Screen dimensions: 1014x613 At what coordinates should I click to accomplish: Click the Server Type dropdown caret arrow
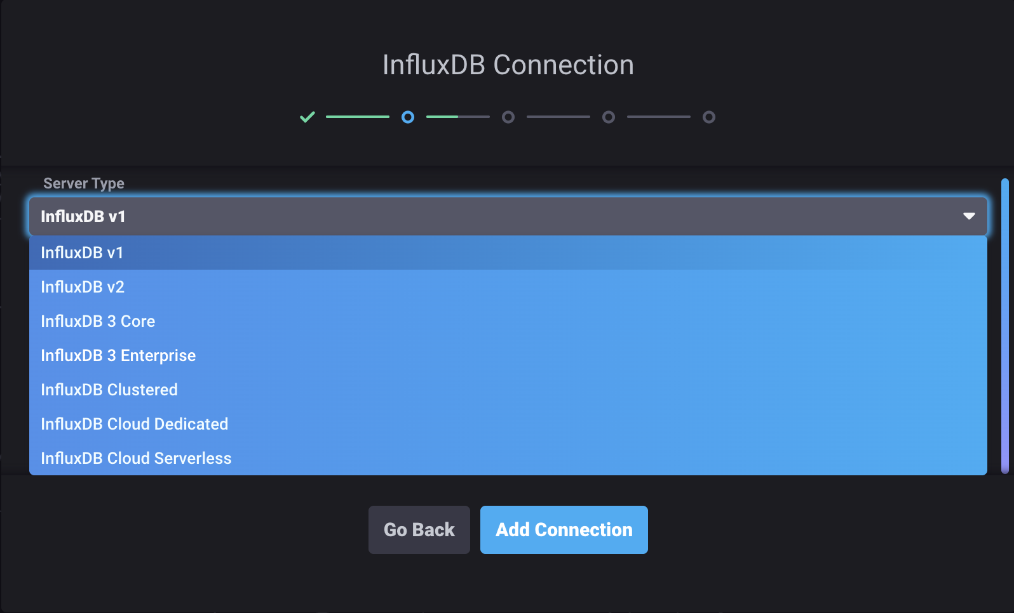(x=969, y=216)
